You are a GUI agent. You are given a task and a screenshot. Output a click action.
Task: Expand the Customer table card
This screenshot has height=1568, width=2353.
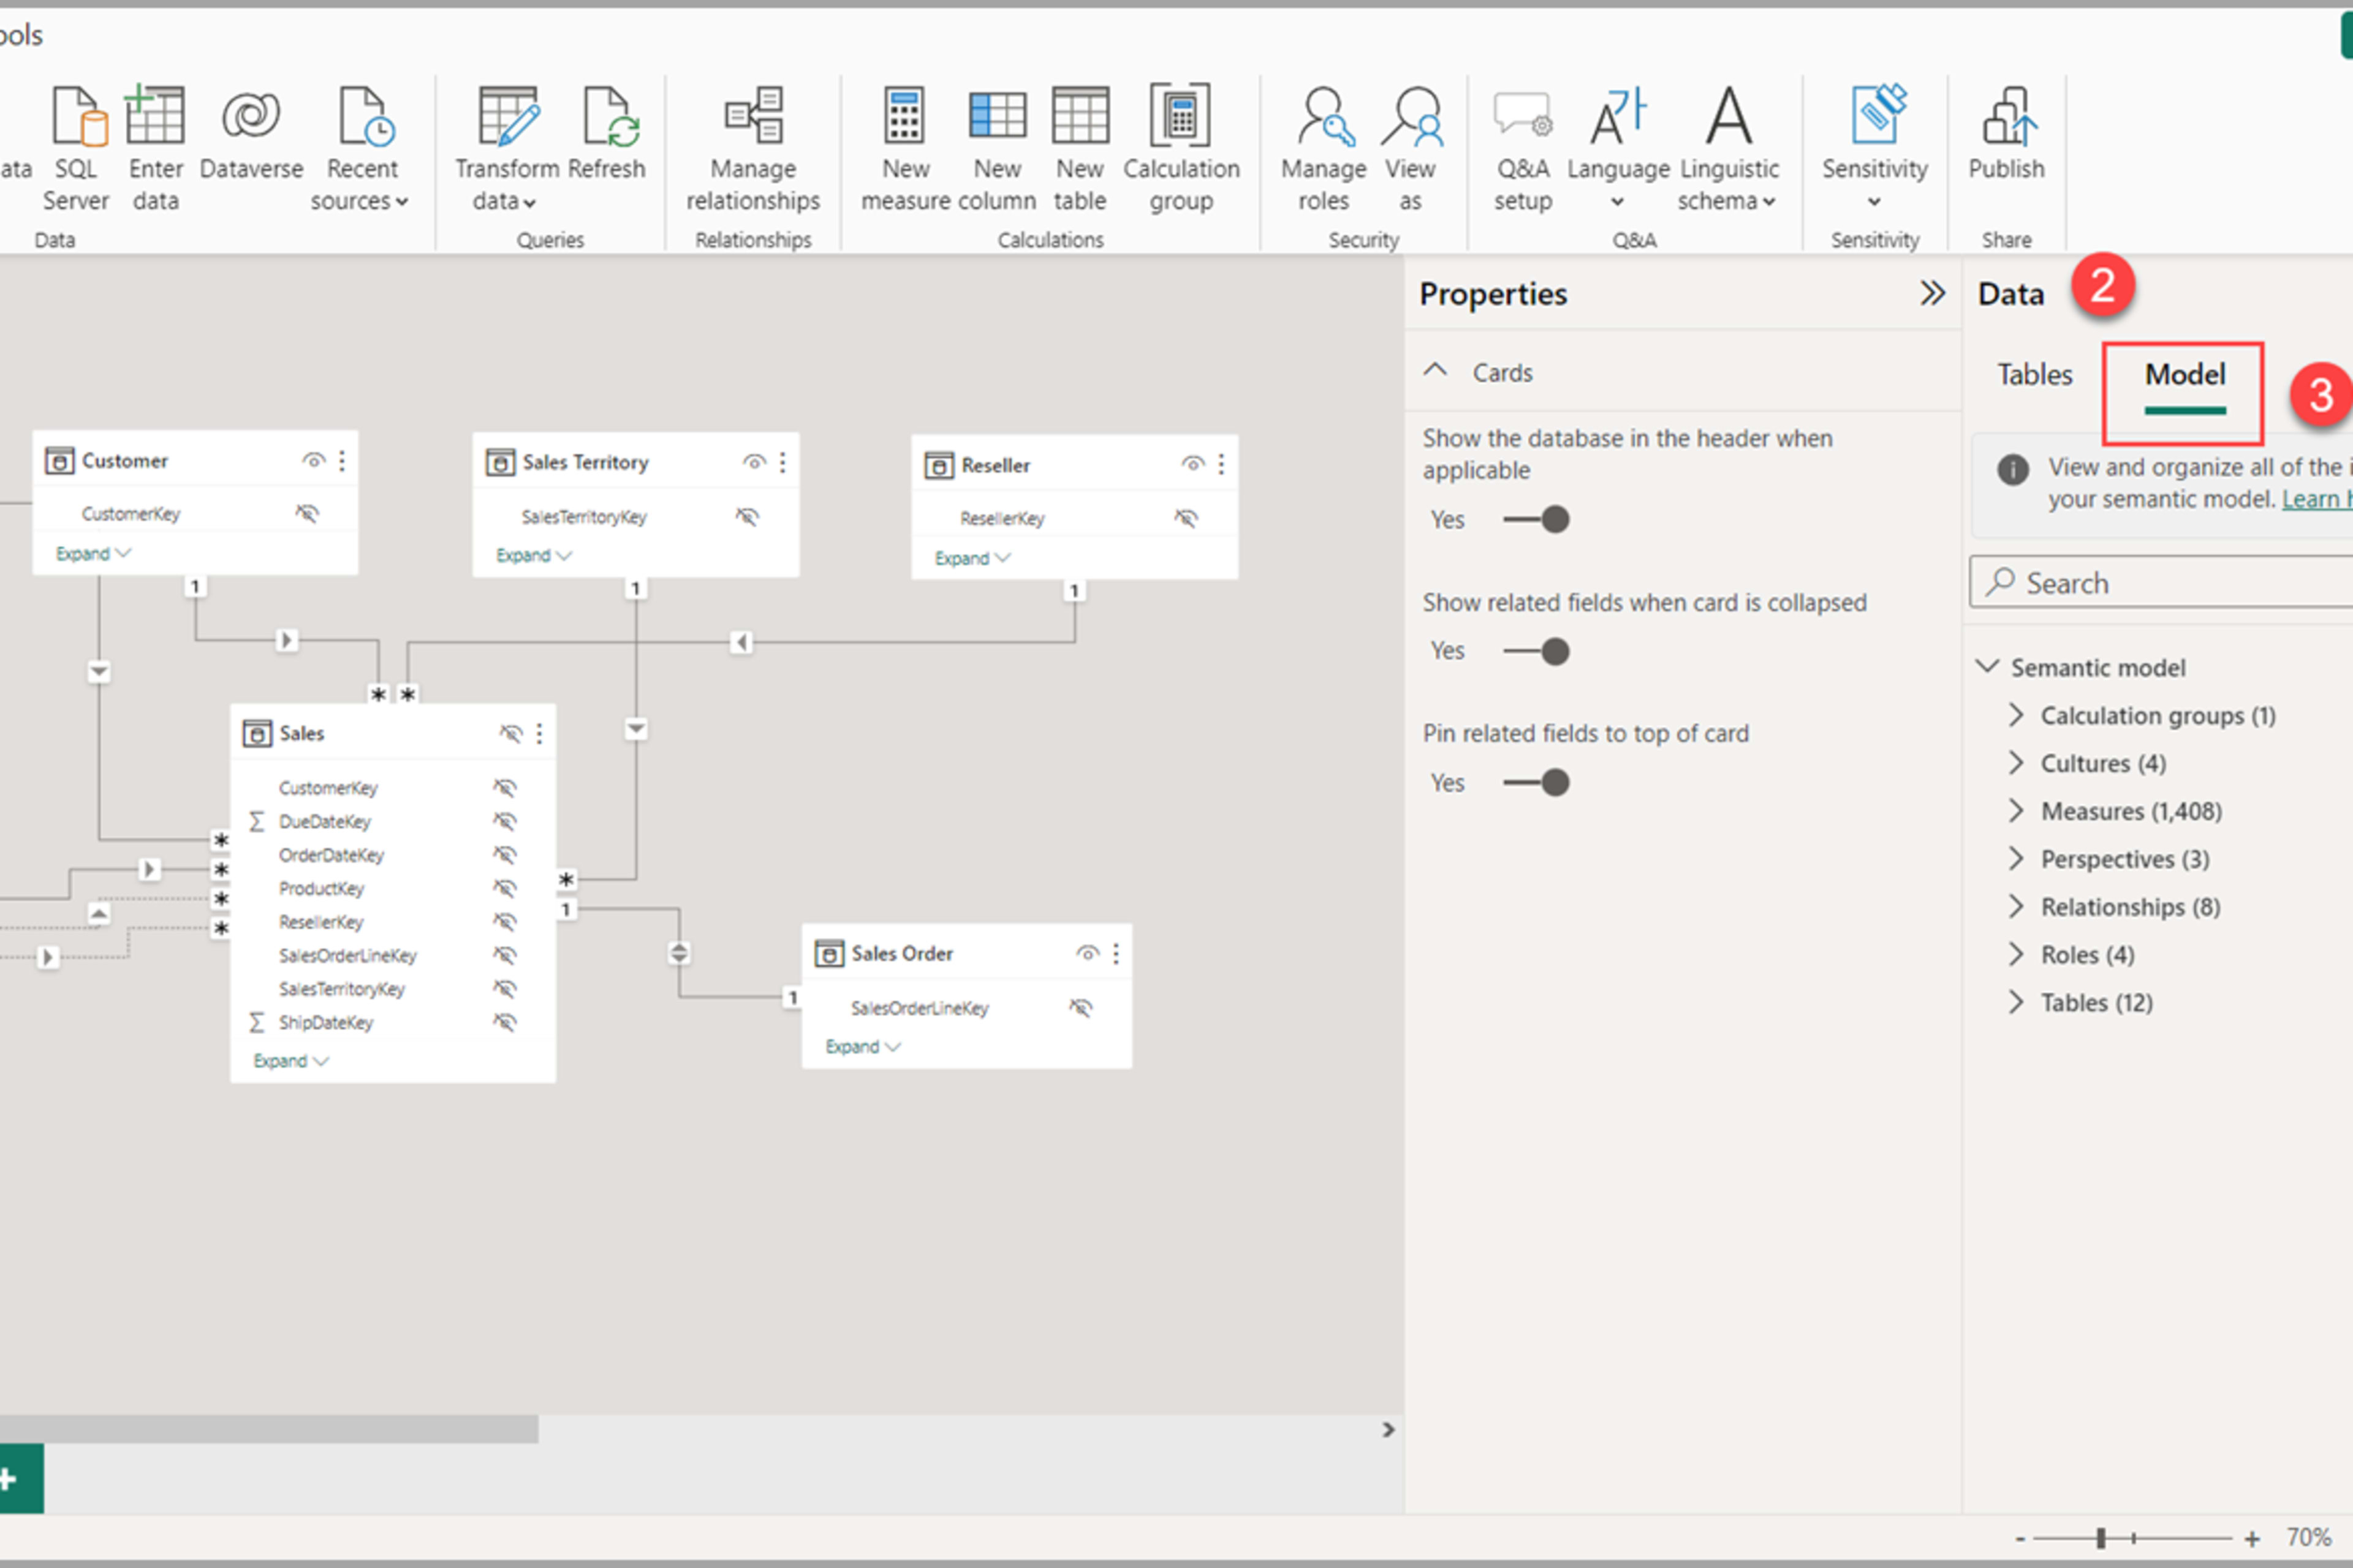tap(93, 554)
